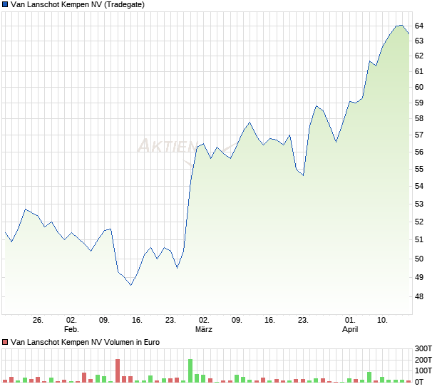The width and height of the screenshot is (442, 389).
Task: Click the 10. date label on the time axis
Action: tap(383, 321)
